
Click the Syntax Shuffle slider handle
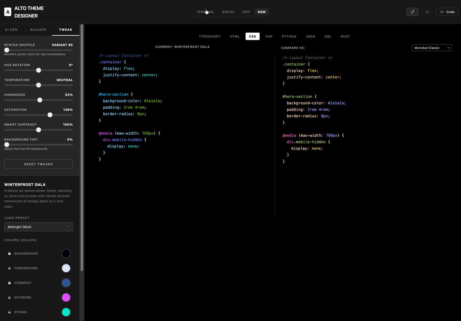point(7,50)
